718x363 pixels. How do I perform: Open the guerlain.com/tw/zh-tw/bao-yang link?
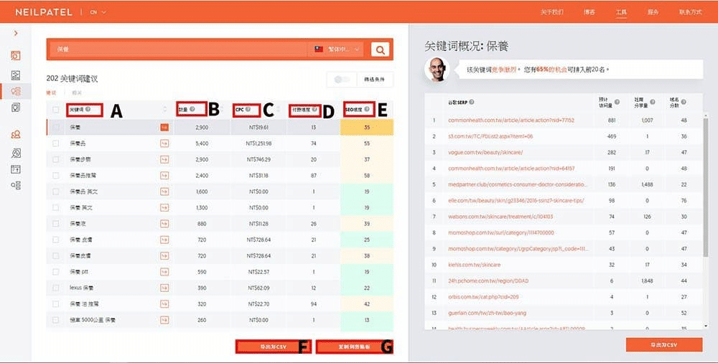tap(488, 313)
